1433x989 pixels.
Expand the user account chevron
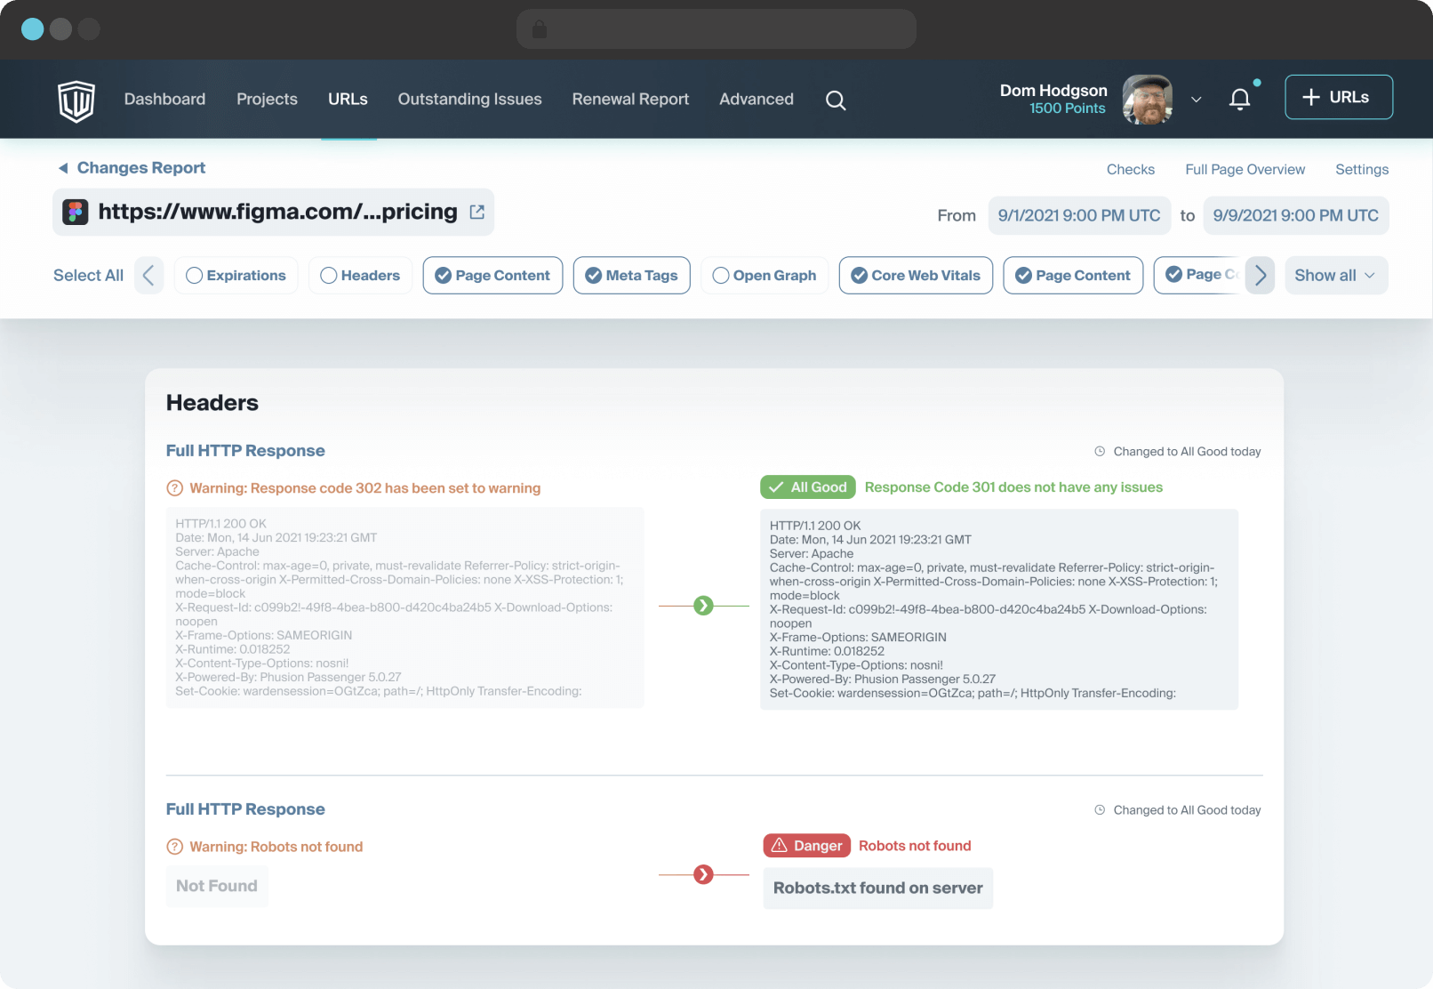click(1197, 100)
